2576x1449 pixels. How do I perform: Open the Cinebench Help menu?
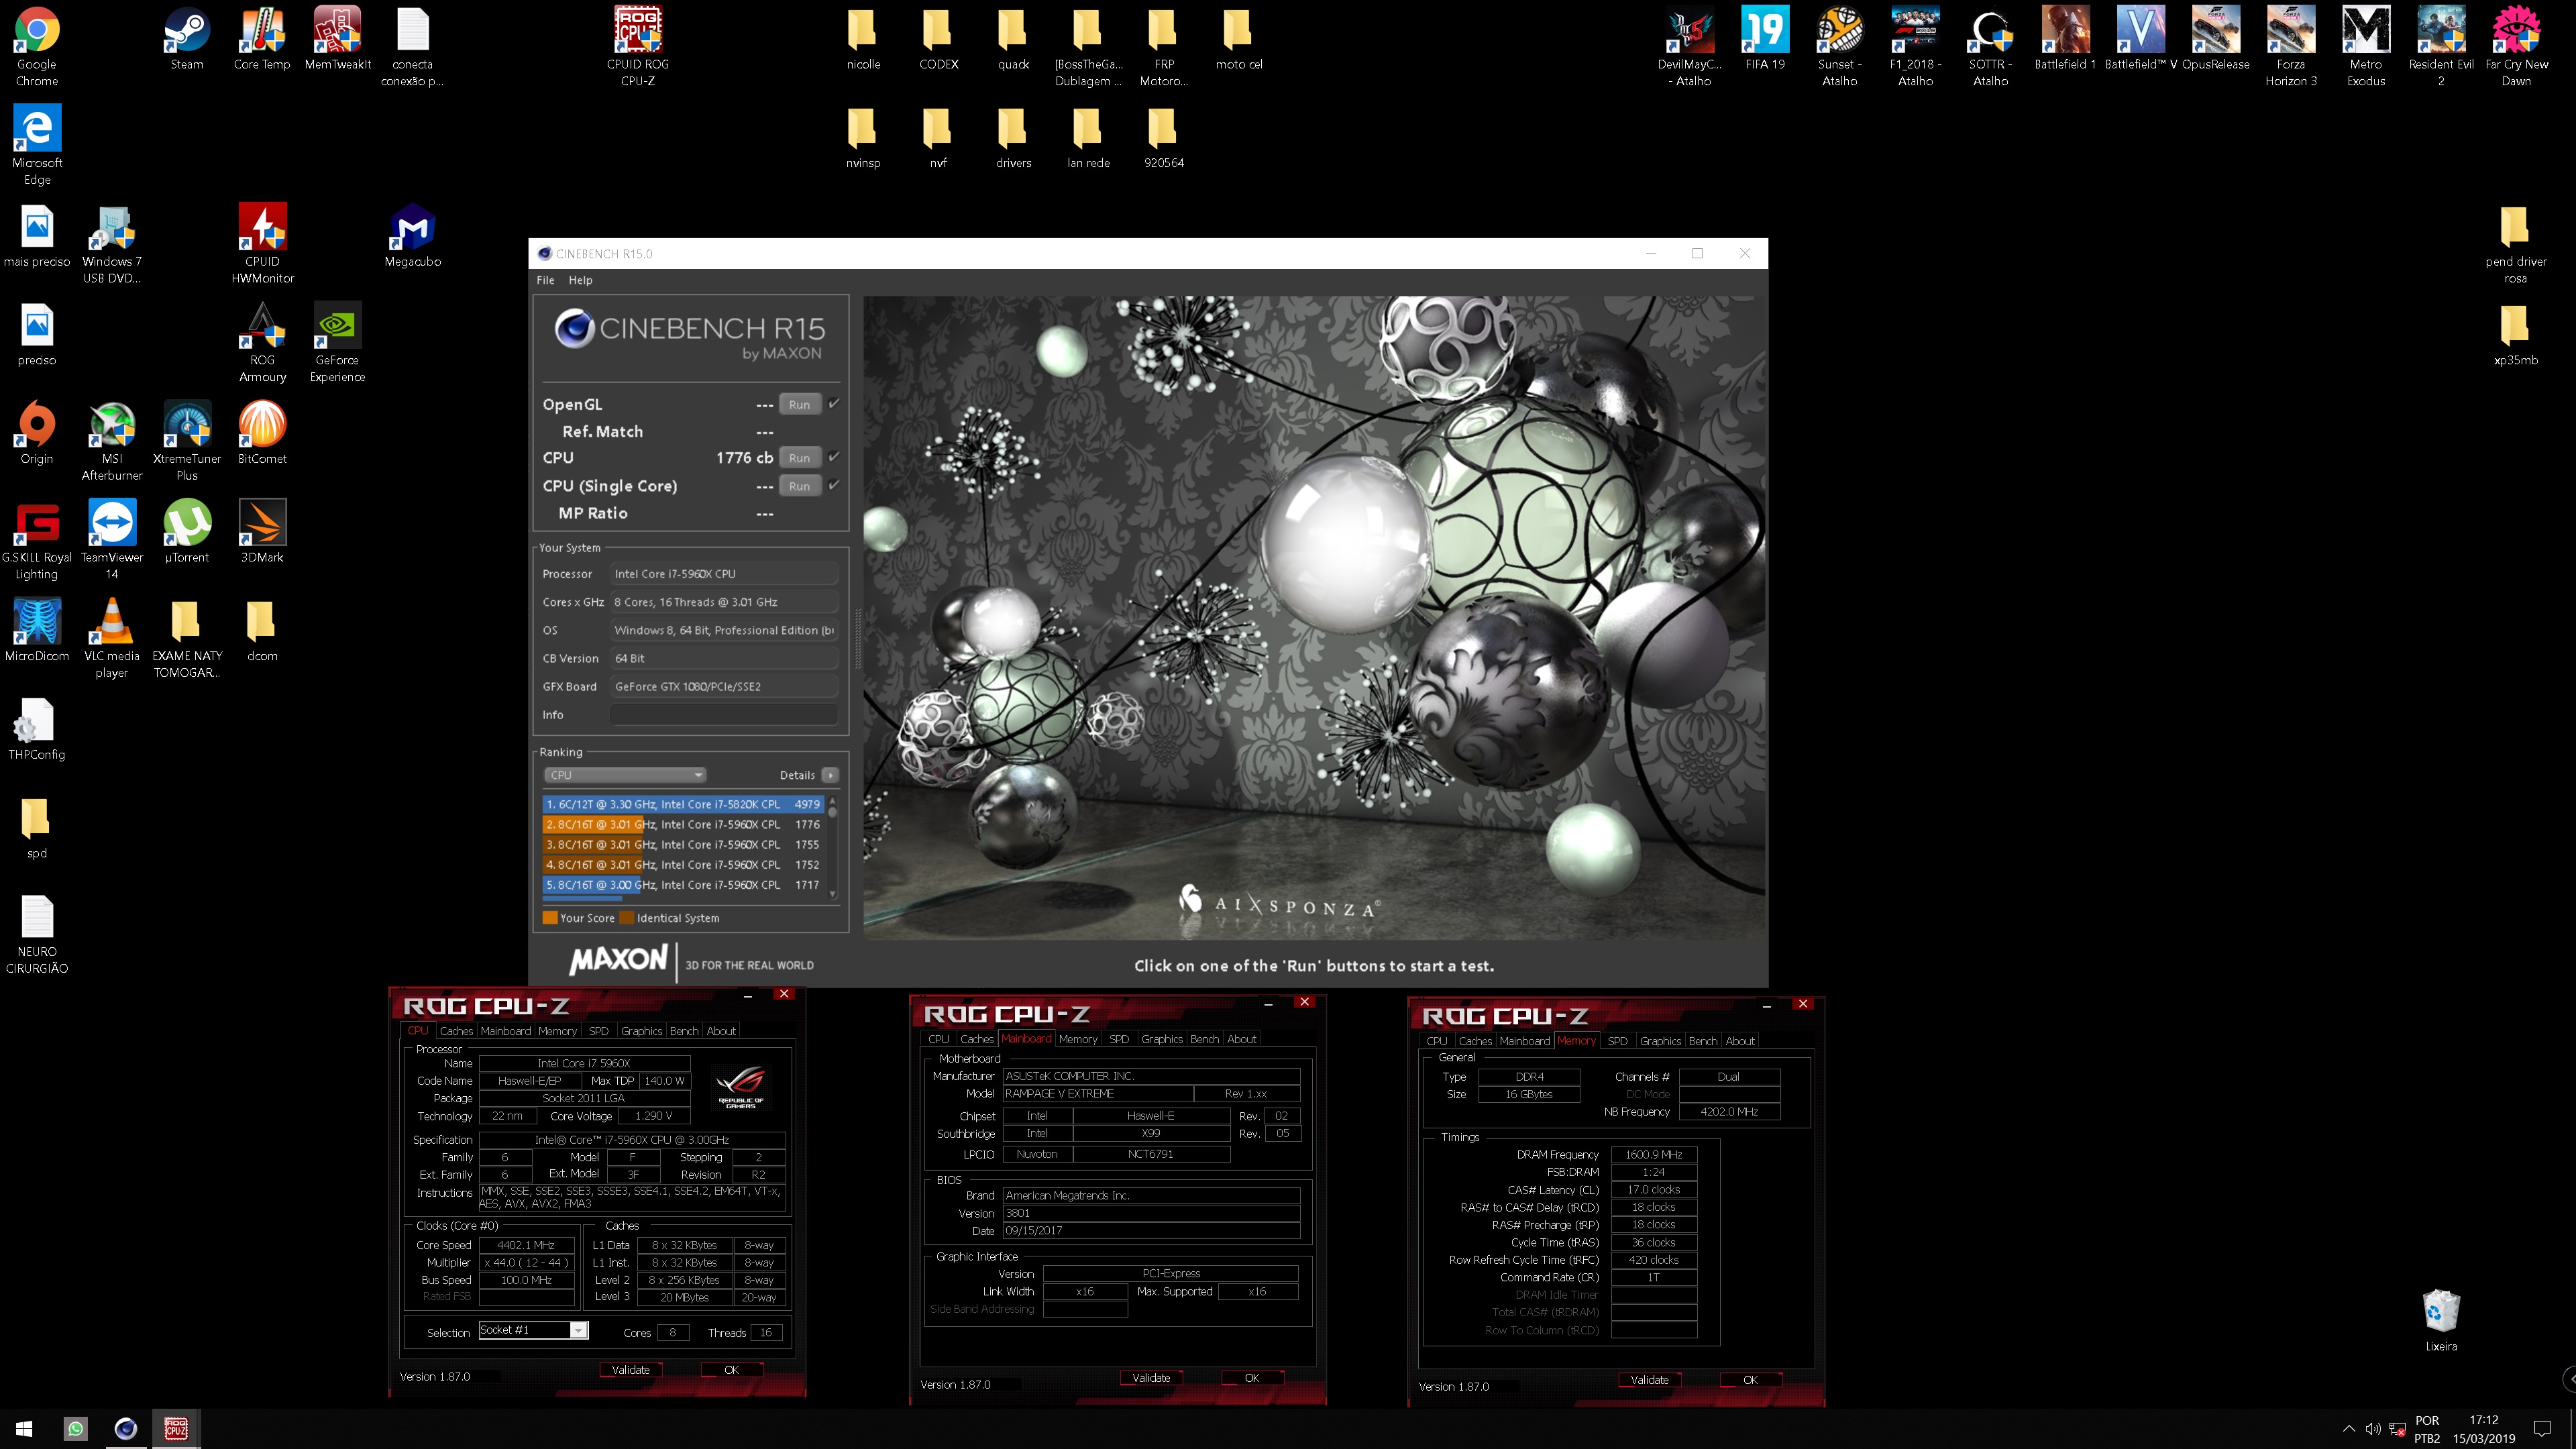(x=580, y=280)
